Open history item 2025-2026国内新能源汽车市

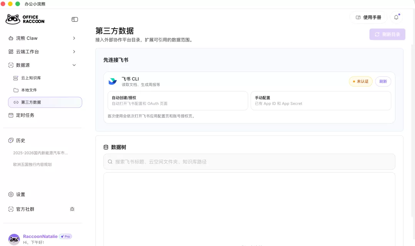40,153
